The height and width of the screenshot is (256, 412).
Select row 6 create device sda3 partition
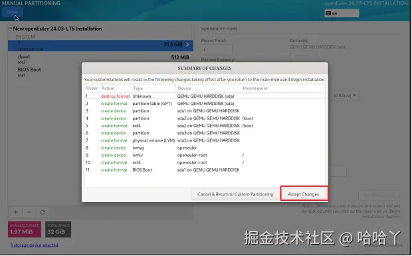[205, 133]
